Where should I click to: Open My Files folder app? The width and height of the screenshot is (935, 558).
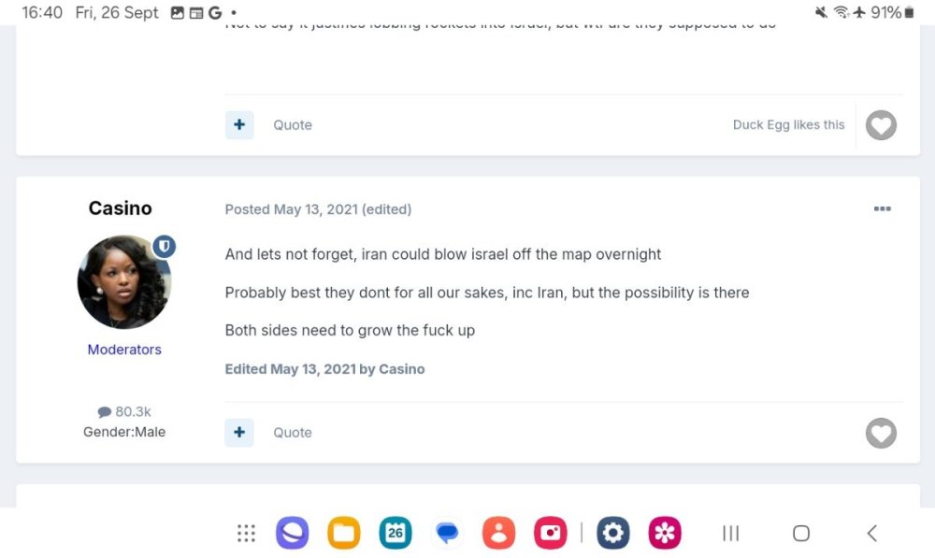click(343, 533)
